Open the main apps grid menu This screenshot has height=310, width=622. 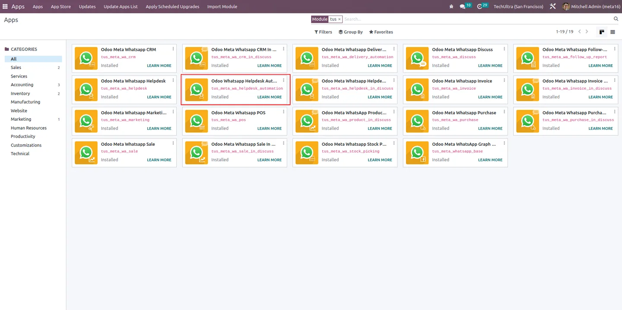coord(5,6)
